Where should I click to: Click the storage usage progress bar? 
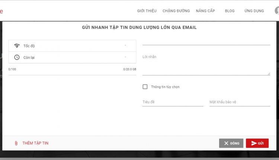pyautogui.click(x=72, y=75)
